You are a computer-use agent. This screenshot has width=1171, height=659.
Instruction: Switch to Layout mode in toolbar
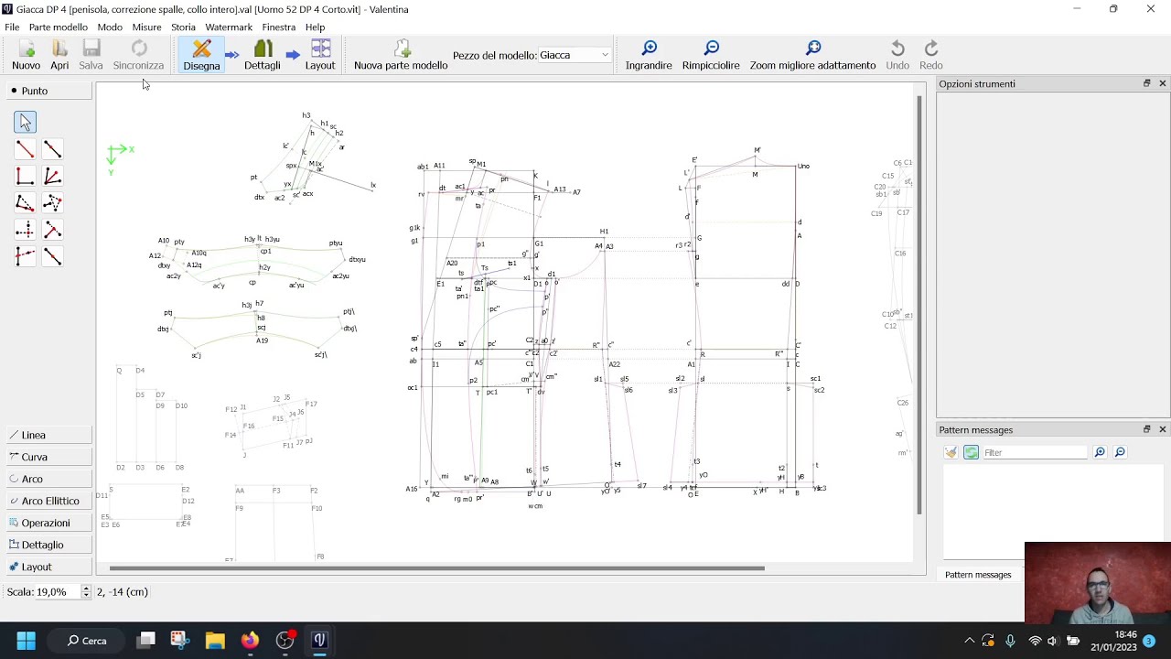point(320,55)
